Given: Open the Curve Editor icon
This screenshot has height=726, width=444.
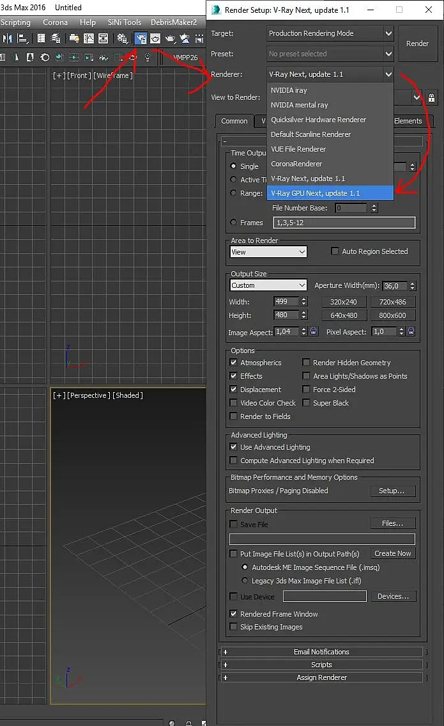Looking at the screenshot, I should point(88,38).
